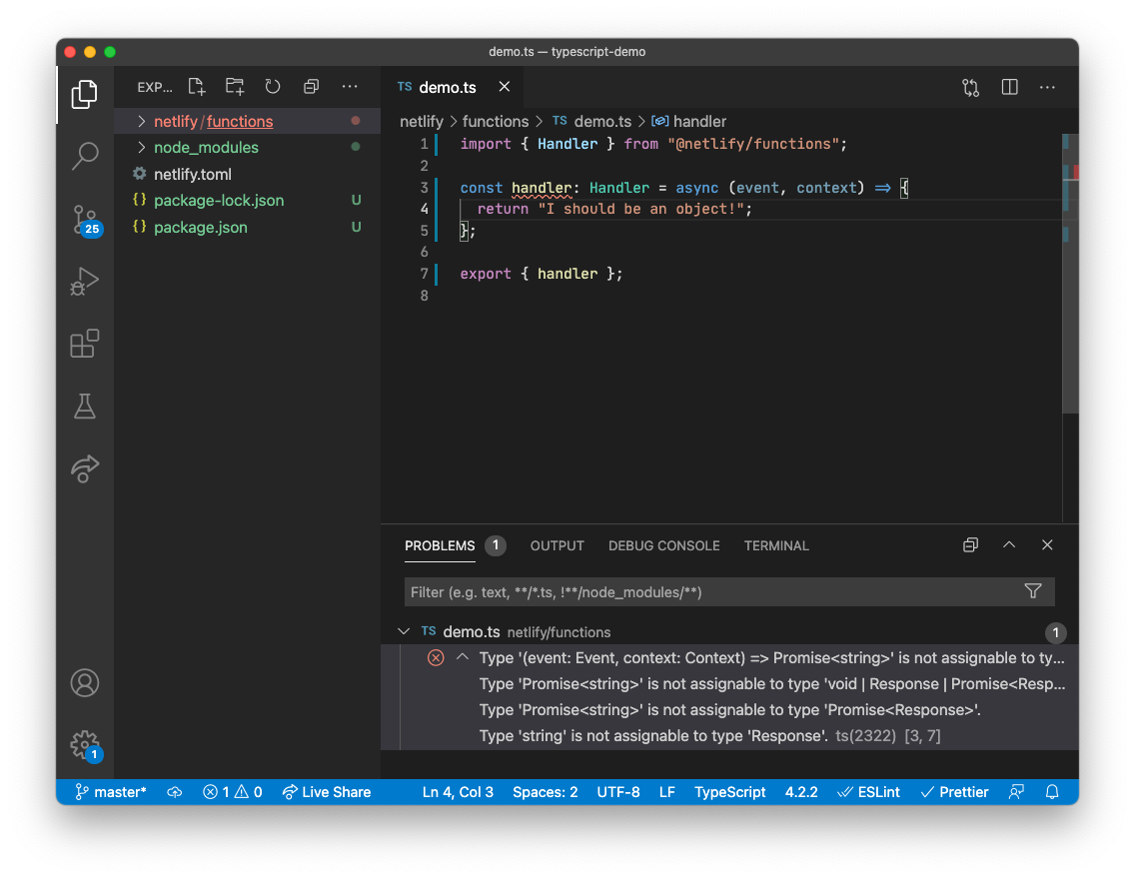Image resolution: width=1135 pixels, height=879 pixels.
Task: Open the Testing flask view
Action: point(85,406)
